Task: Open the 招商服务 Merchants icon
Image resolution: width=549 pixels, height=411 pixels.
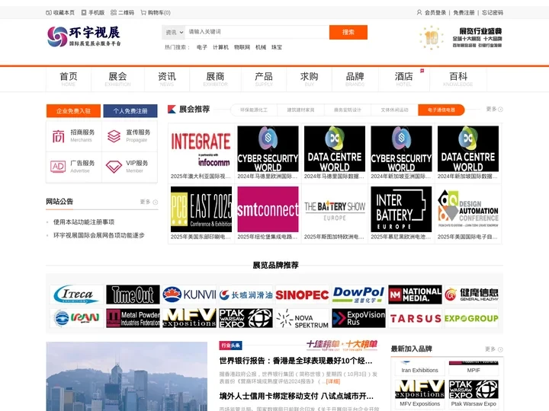Action: (58, 136)
